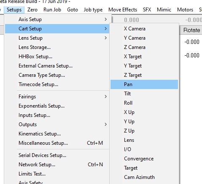This screenshot has width=202, height=184.
Task: Open the Goto menu
Action: 73,10
